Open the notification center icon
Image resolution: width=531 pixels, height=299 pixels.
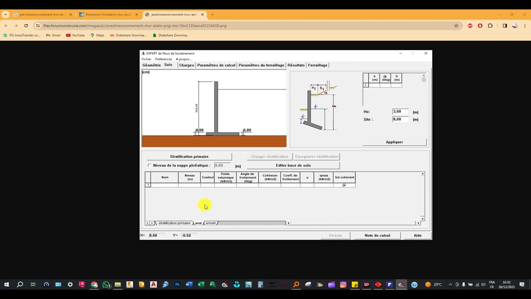tap(522, 284)
